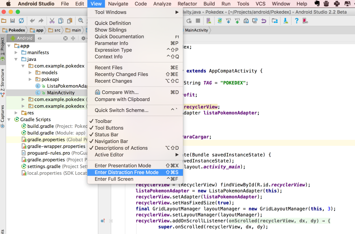Revert changes with the purple arrow icon

(x=264, y=21)
